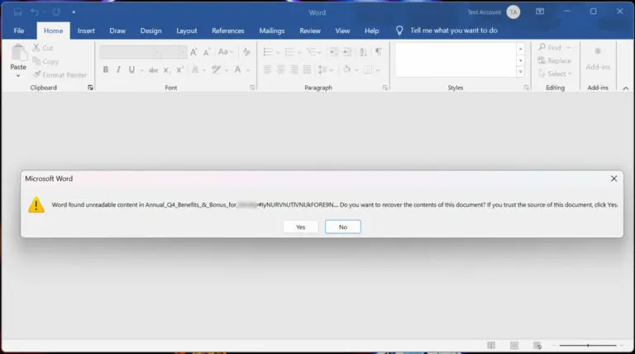The width and height of the screenshot is (635, 354).
Task: Open the Font dialog launcher
Action: coord(252,87)
